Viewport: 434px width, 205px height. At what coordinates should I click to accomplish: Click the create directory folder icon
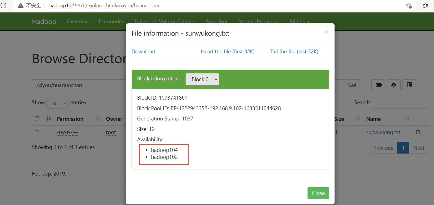coord(379,85)
